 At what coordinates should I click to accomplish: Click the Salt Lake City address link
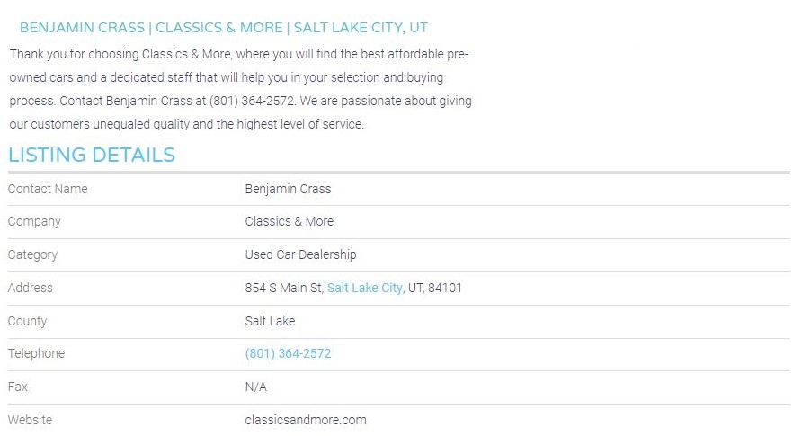(x=364, y=288)
